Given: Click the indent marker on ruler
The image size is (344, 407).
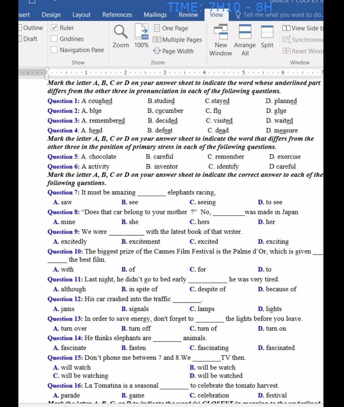Looking at the screenshot, I should [47, 73].
